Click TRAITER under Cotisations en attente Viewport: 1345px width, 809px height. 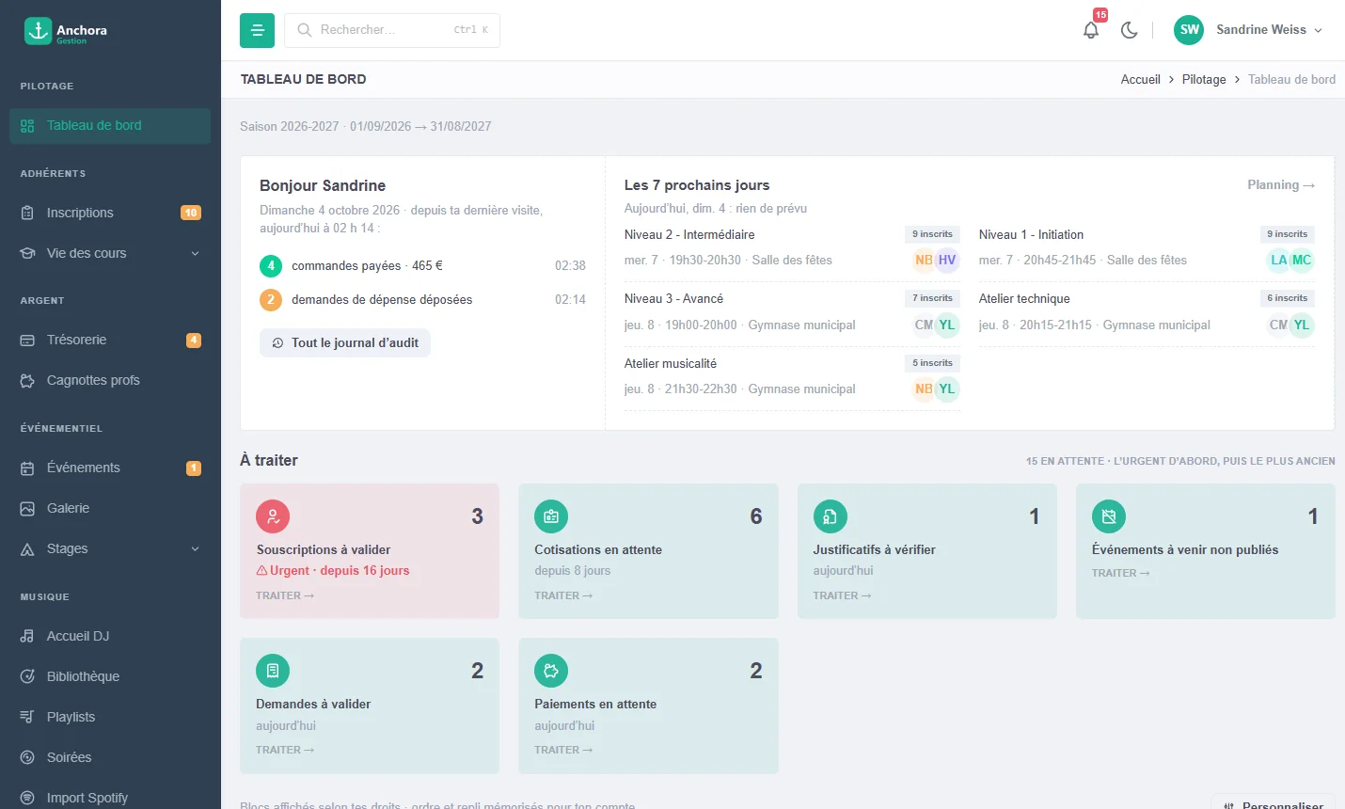pyautogui.click(x=563, y=595)
